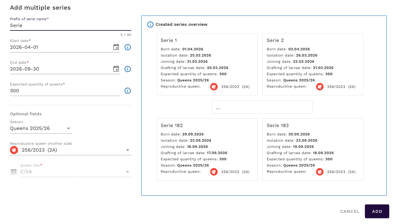Click info icon beside Expected quantity of queens
397x224 pixels.
pyautogui.click(x=128, y=91)
